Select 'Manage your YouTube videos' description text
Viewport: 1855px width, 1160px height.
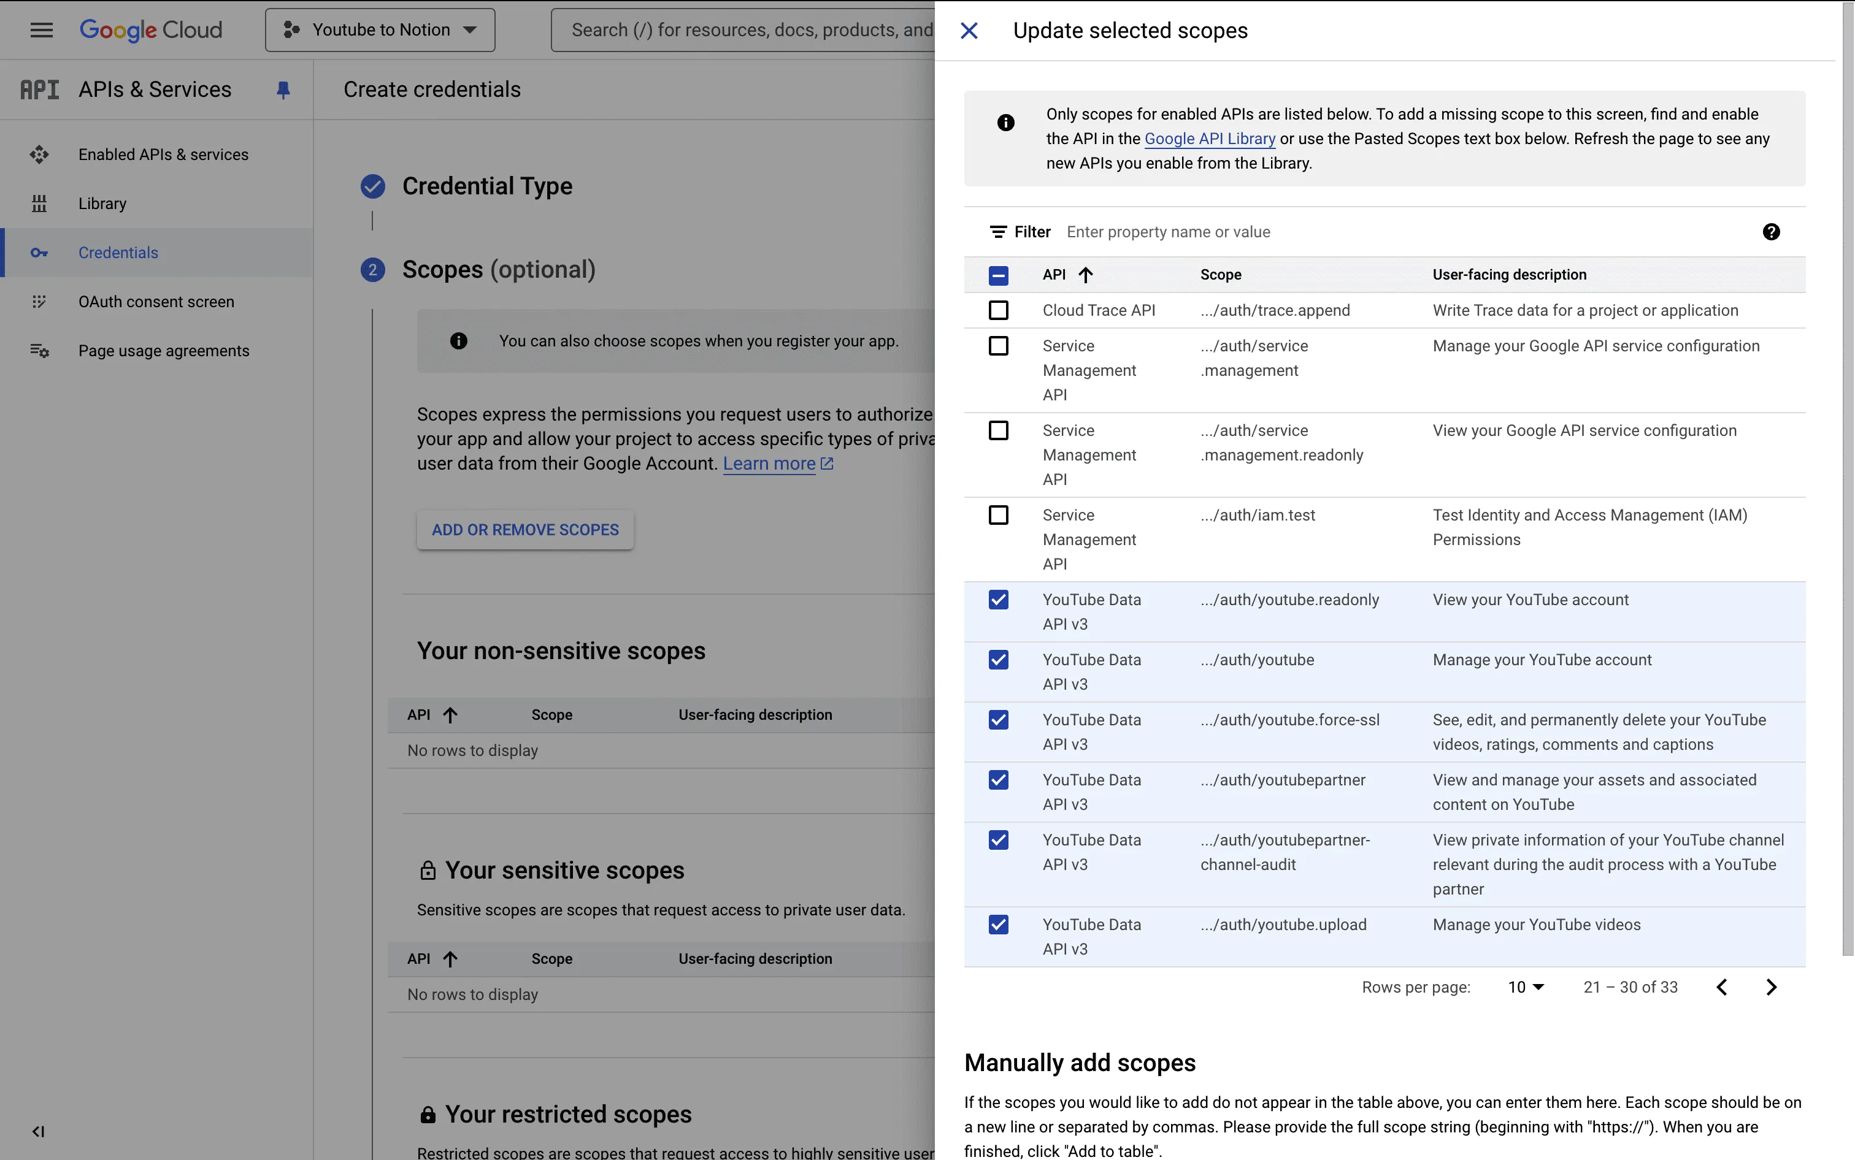[1537, 925]
